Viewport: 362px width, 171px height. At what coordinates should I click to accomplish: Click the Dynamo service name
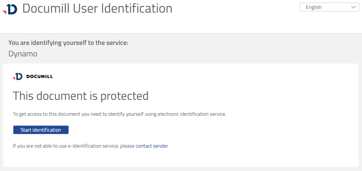click(x=23, y=54)
